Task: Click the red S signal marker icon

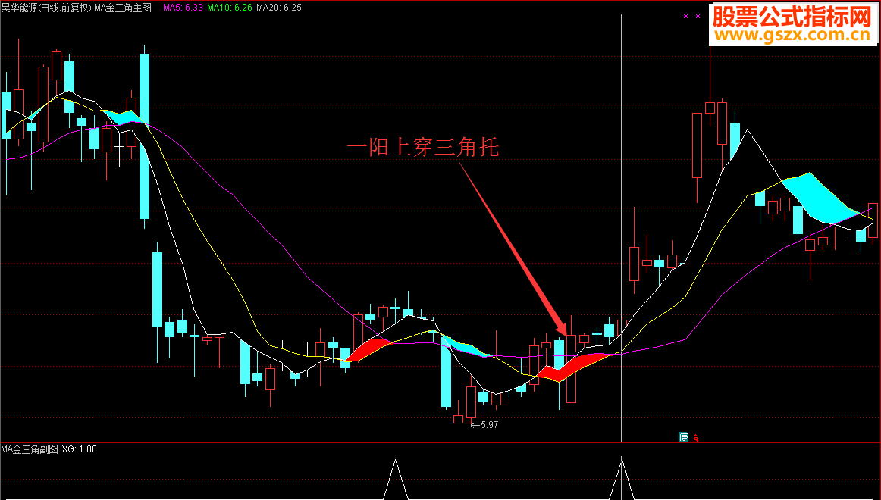Action: pos(695,438)
